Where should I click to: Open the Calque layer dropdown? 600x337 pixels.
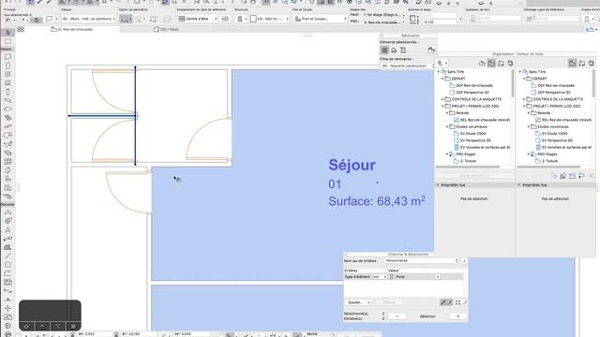click(x=89, y=19)
